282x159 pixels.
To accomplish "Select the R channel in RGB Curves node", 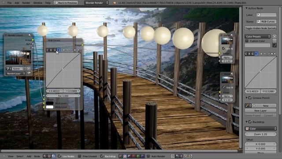I will pyautogui.click(x=51, y=50).
